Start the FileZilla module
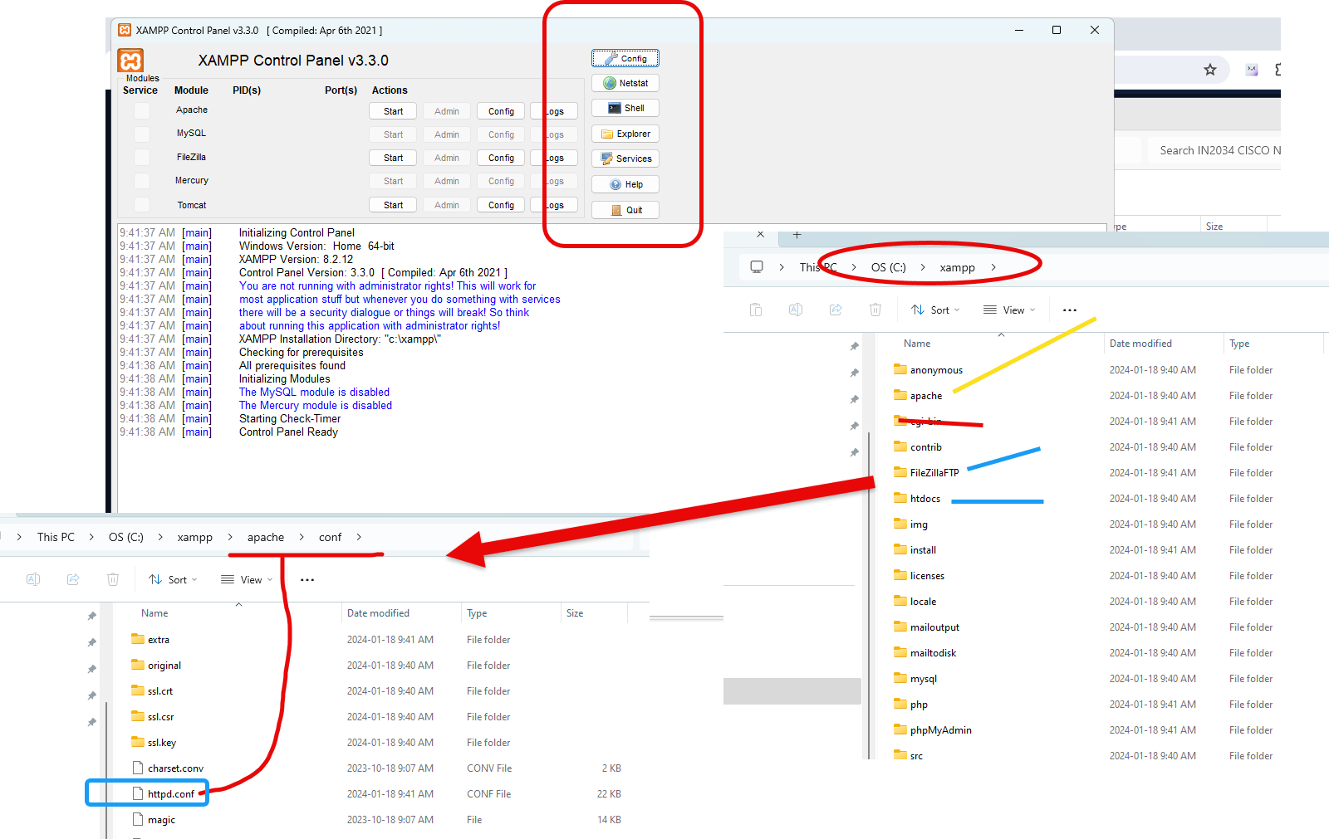The image size is (1329, 839). [x=393, y=158]
